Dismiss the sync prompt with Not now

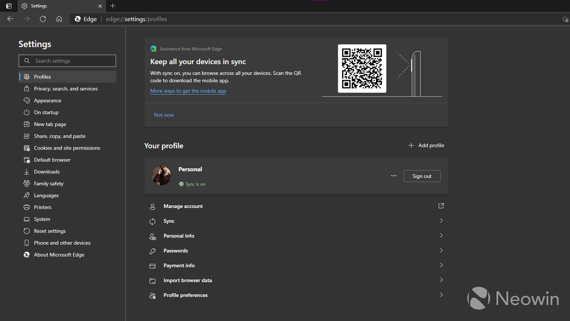pyautogui.click(x=164, y=115)
